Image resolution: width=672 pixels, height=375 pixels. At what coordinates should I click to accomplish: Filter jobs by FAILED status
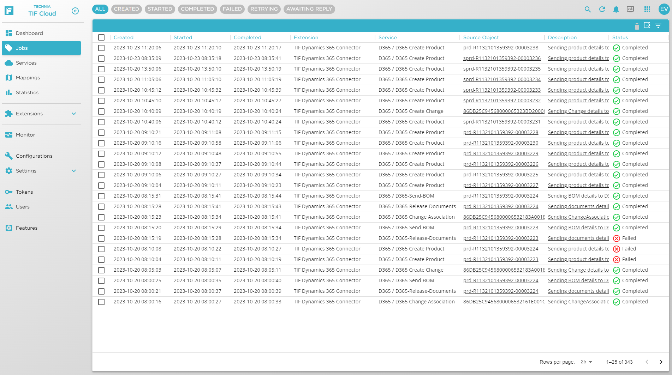[x=232, y=9]
